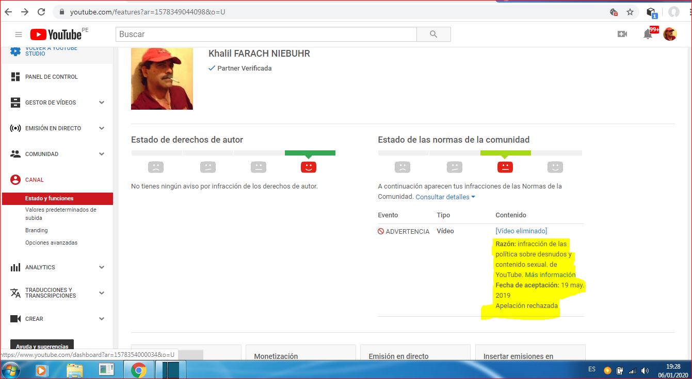Open the Chrome profile icon
This screenshot has height=379, width=692.
674,12
